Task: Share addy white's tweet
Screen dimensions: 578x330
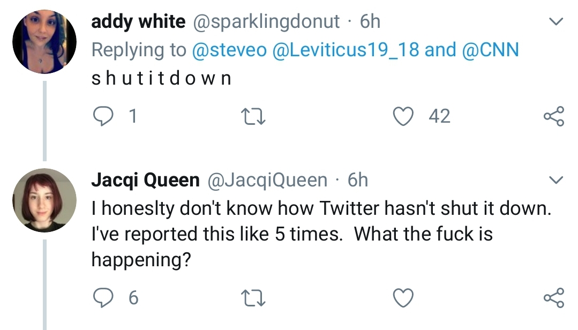Action: 553,116
